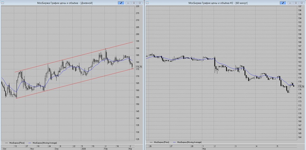Viewport: 306px width, 150px height.
Task: Maximize the 60 минут chart window
Action: tap(296, 3)
